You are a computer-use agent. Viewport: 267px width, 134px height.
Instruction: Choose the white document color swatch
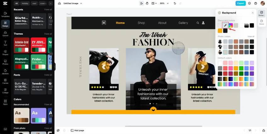241,25
